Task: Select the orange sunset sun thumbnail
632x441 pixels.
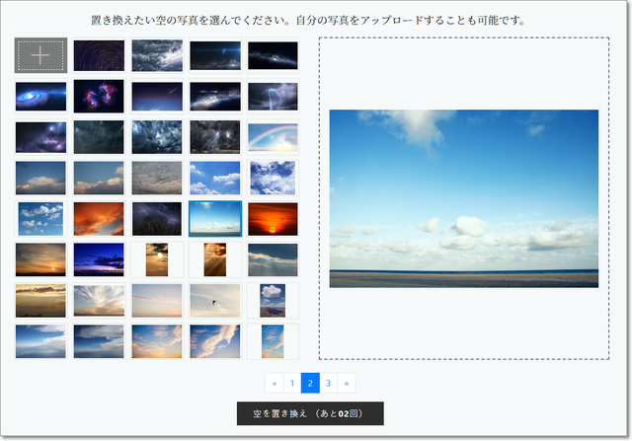Action: click(273, 218)
